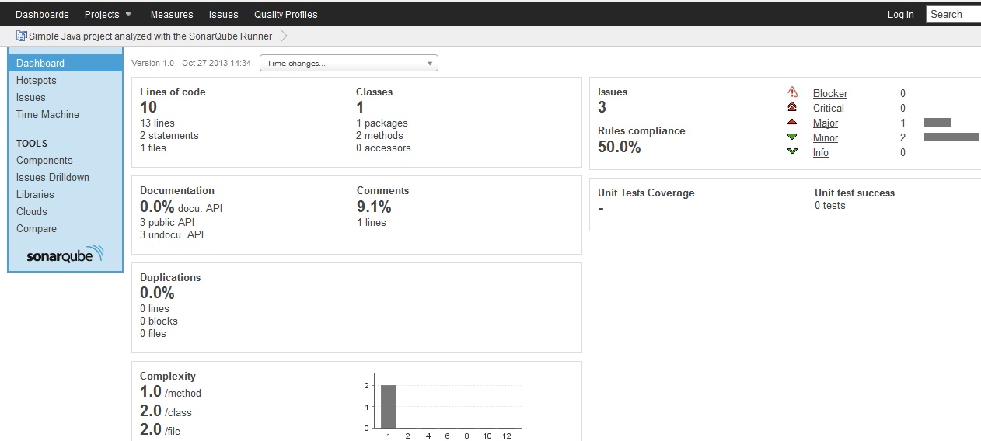This screenshot has height=441, width=981.
Task: Open the Measures menu
Action: pyautogui.click(x=172, y=14)
